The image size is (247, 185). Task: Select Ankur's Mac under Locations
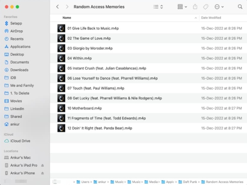[18, 158]
